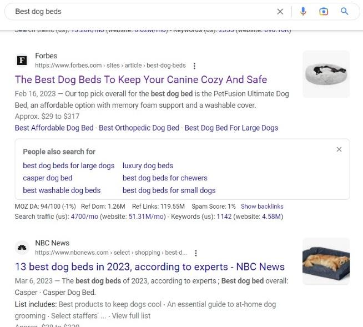Open Forbes result three-dot options menu

point(194,66)
